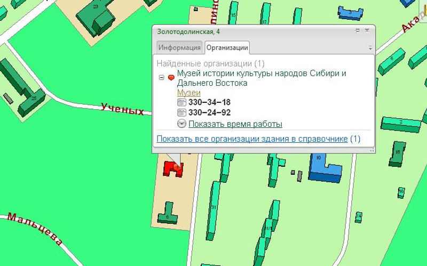Viewport: 427px width, 266px height.
Task: Pin the Золотодолинская, 4 info card
Action: pyautogui.click(x=357, y=31)
